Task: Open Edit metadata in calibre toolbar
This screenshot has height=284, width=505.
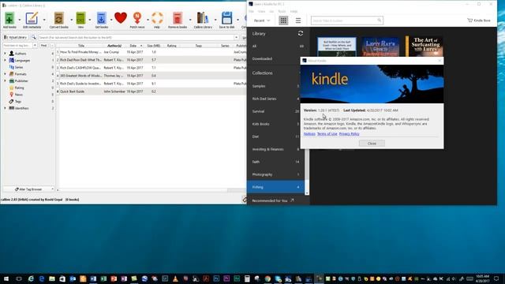Action: [32, 18]
